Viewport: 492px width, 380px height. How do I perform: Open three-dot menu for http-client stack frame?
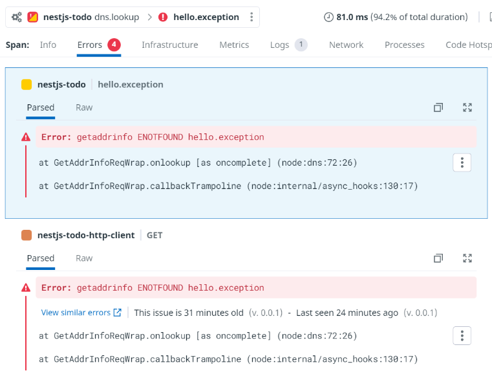point(462,336)
